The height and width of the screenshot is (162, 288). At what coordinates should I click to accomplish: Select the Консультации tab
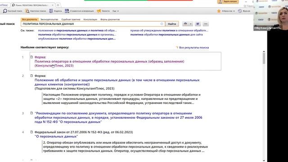[x=90, y=19]
